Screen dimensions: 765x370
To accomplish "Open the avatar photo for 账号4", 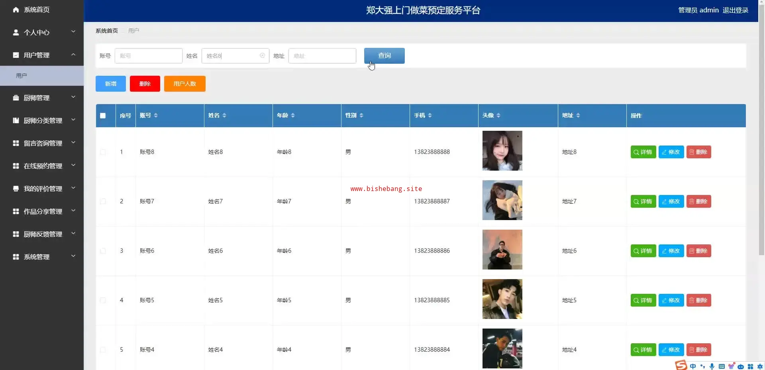I will (x=502, y=348).
